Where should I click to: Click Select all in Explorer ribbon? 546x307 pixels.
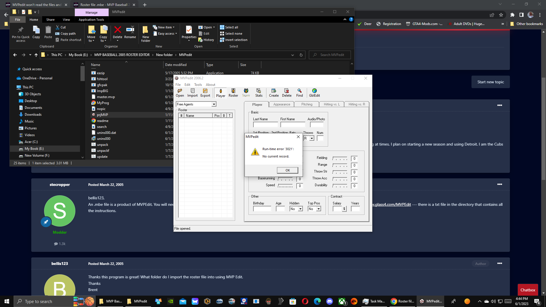[x=229, y=27]
